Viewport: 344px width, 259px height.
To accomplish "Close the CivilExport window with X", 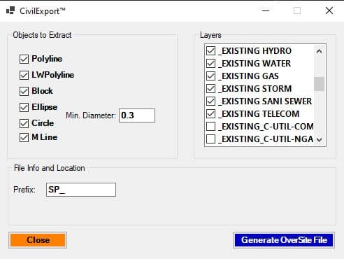I will point(329,10).
